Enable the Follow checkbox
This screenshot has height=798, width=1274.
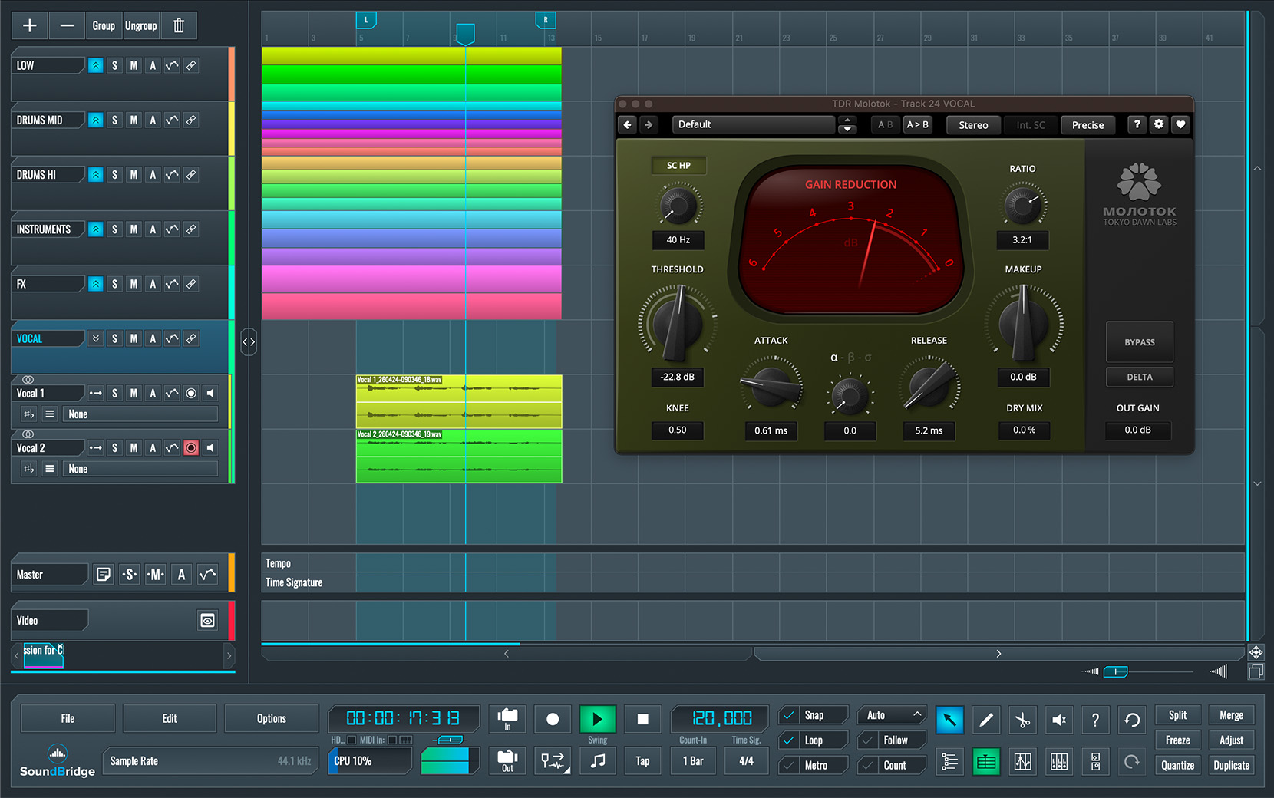point(867,740)
